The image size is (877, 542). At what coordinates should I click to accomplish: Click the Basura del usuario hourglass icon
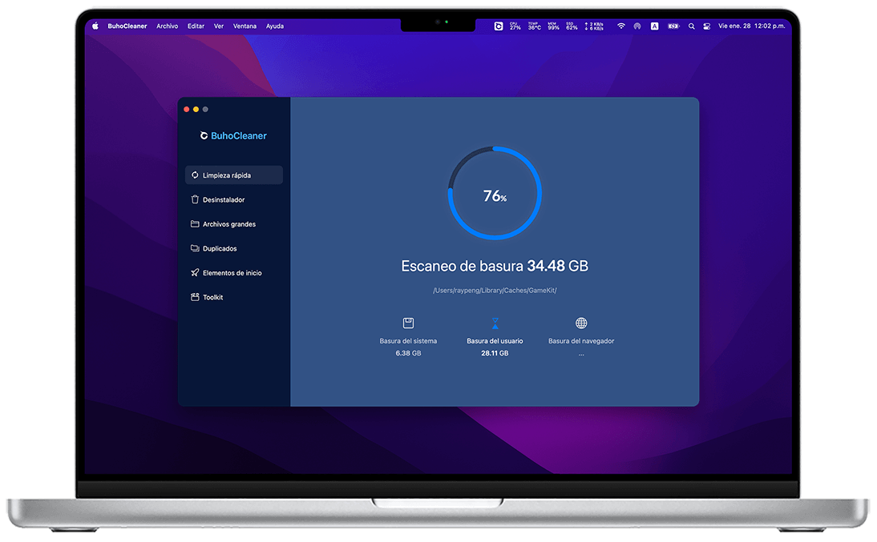coord(495,323)
